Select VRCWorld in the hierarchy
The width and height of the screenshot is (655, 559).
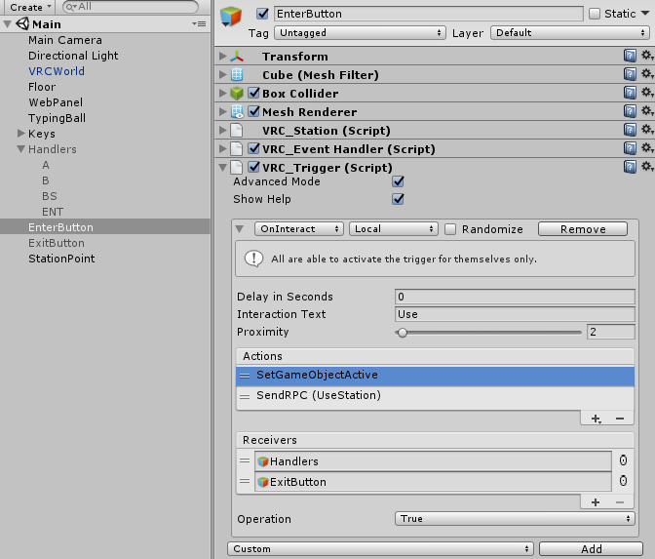pos(57,71)
